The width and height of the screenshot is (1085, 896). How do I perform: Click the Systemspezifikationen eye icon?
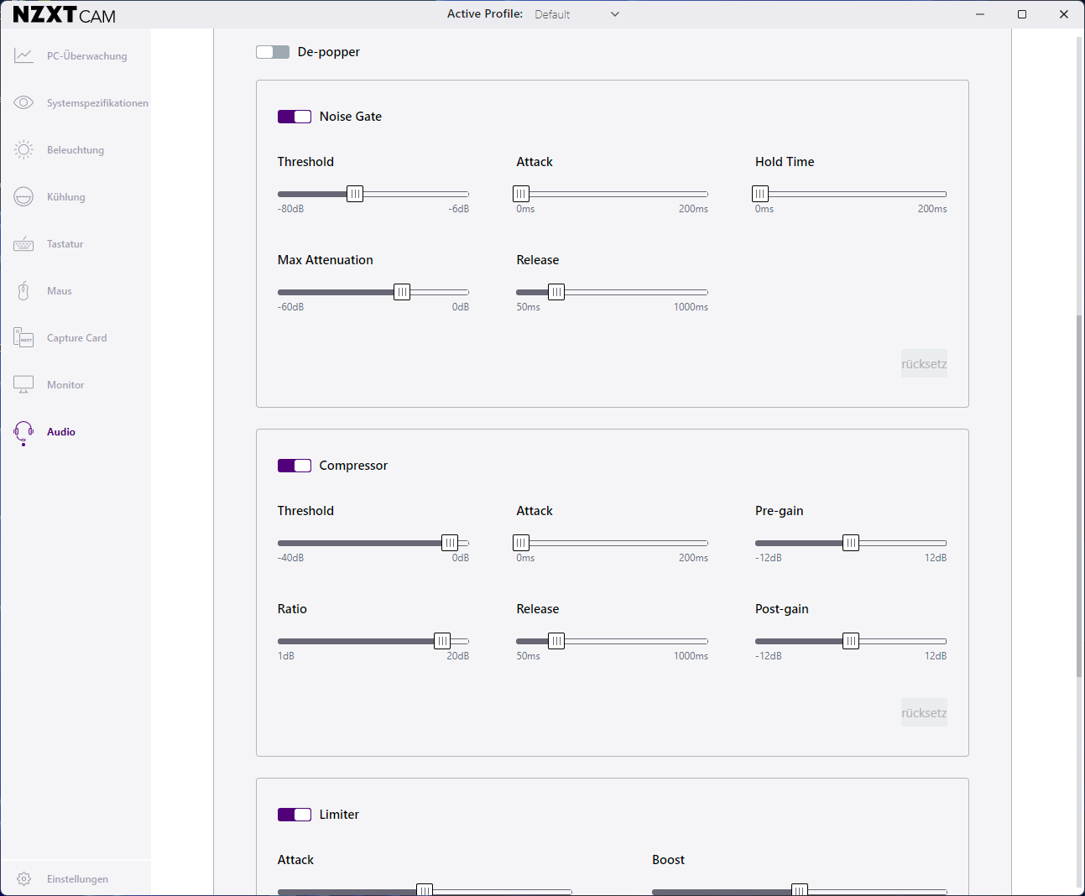23,103
